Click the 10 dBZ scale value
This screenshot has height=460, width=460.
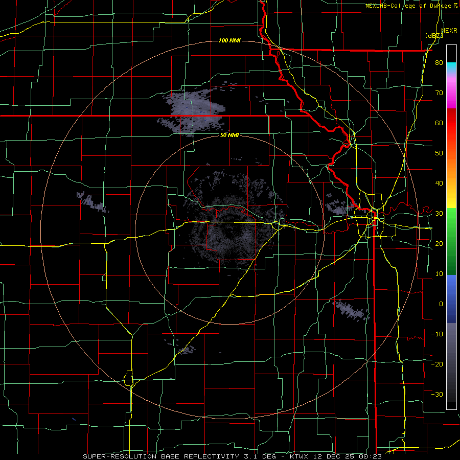(439, 274)
